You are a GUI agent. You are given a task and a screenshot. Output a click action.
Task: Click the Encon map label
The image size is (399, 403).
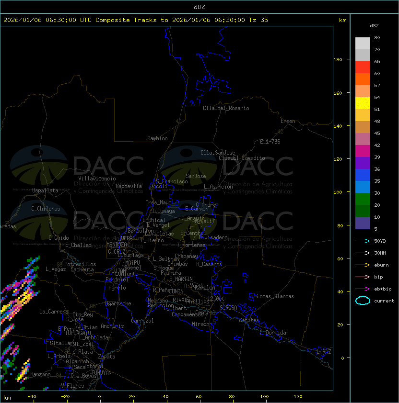click(x=288, y=121)
